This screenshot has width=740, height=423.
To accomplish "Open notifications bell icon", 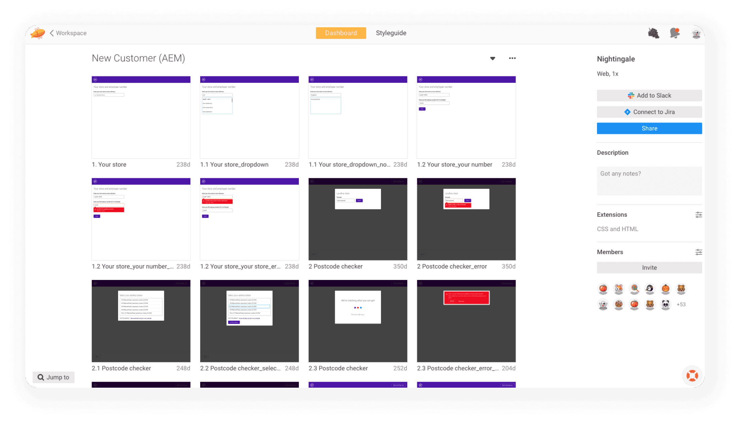I will (675, 33).
